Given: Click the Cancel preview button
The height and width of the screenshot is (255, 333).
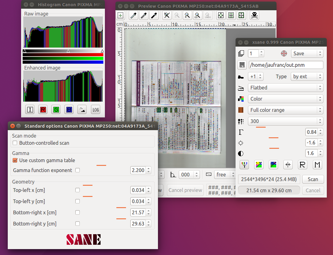Looking at the screenshot, I should tap(185, 190).
